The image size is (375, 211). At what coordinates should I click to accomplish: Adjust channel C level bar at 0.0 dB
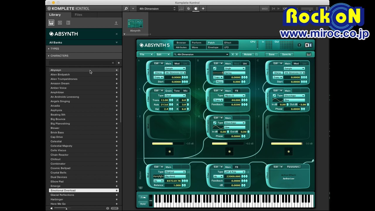click(287, 144)
